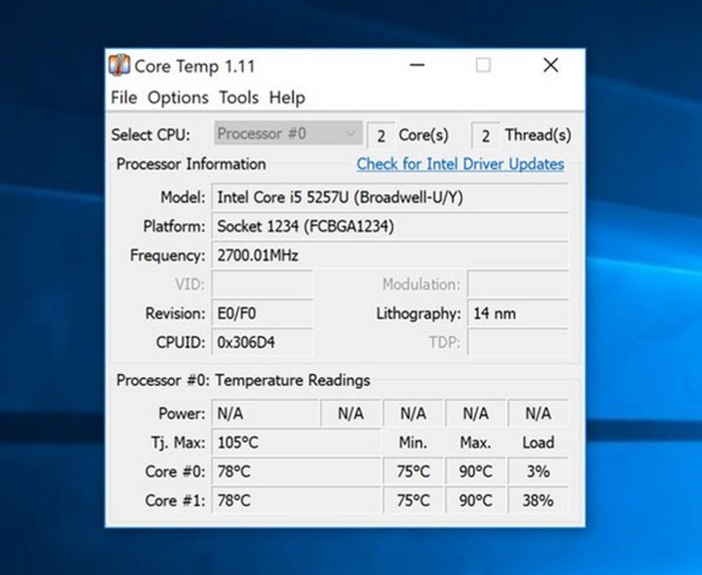Click the Thread(s) count box showing 2
The image size is (702, 575).
(x=486, y=133)
